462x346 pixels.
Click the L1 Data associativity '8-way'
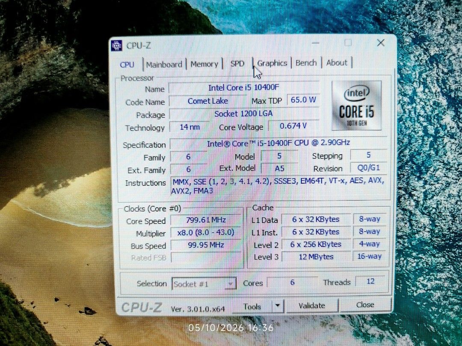pyautogui.click(x=369, y=219)
